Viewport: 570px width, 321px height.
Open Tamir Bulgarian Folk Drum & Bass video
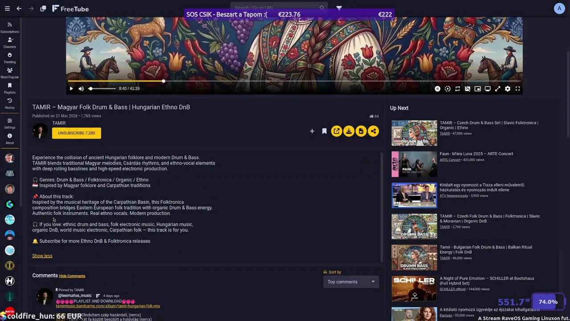pos(486,250)
